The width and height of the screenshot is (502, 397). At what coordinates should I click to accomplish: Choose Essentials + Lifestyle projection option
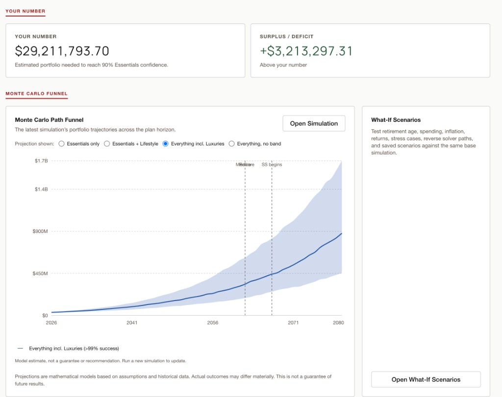click(x=107, y=144)
